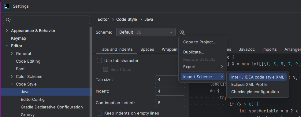Click Code Style in the breadcrumb

pyautogui.click(x=127, y=19)
